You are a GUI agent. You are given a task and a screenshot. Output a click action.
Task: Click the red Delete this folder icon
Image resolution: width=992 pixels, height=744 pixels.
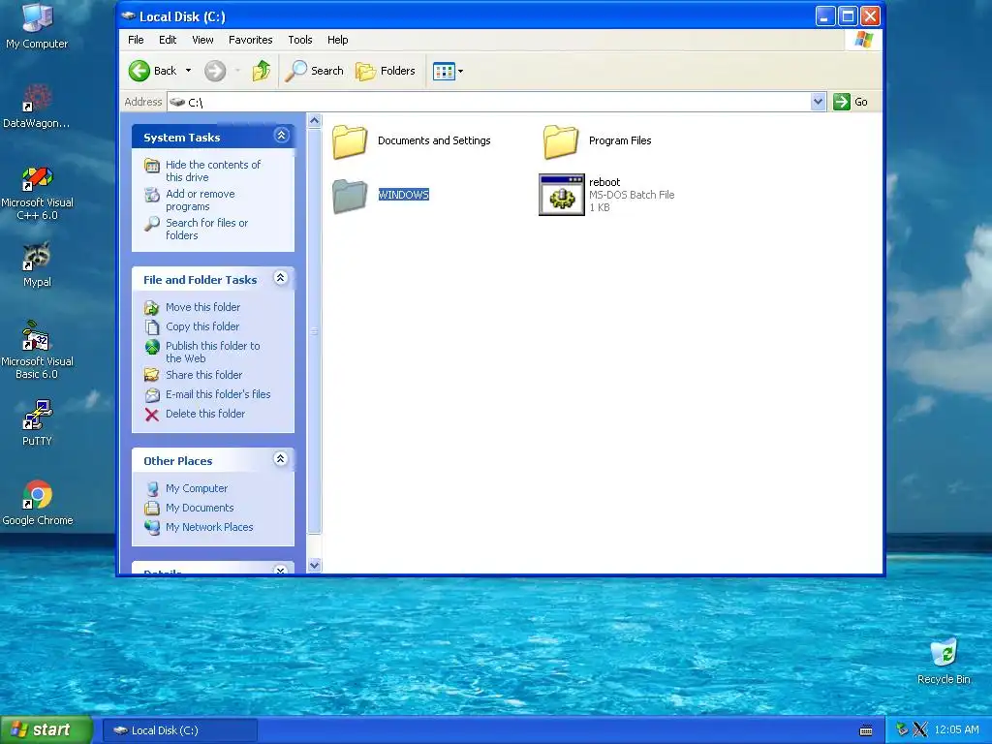[x=152, y=415]
